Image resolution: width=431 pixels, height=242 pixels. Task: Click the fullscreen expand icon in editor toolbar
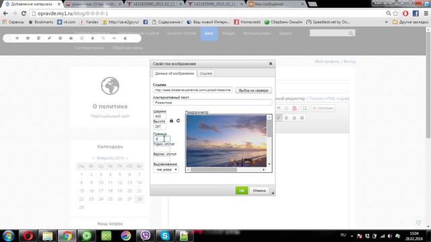tap(304, 108)
